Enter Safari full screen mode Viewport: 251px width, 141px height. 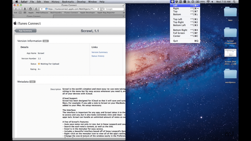123,5
